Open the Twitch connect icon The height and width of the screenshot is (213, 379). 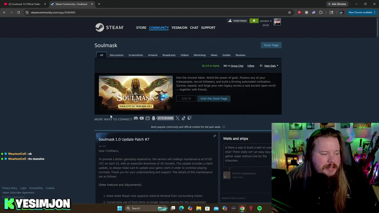(x=189, y=118)
